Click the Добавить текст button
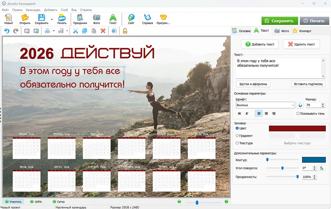 [259, 44]
